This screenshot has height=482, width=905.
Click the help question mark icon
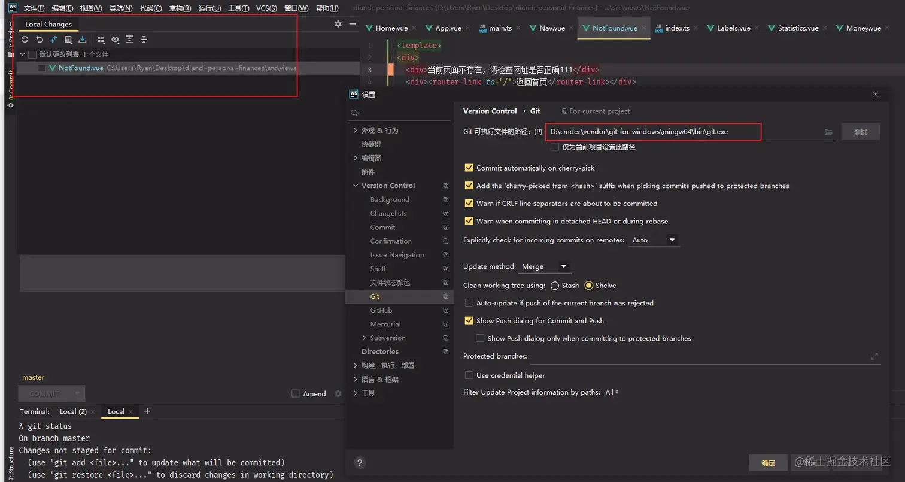[360, 463]
